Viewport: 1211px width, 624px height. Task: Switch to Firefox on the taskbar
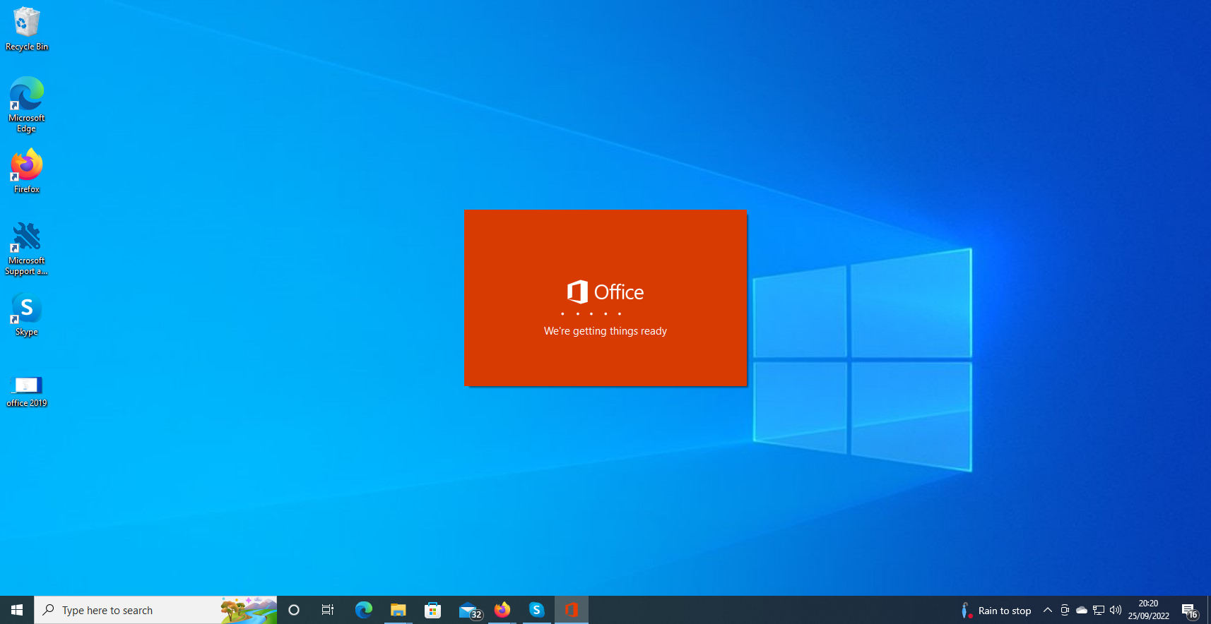pos(502,610)
